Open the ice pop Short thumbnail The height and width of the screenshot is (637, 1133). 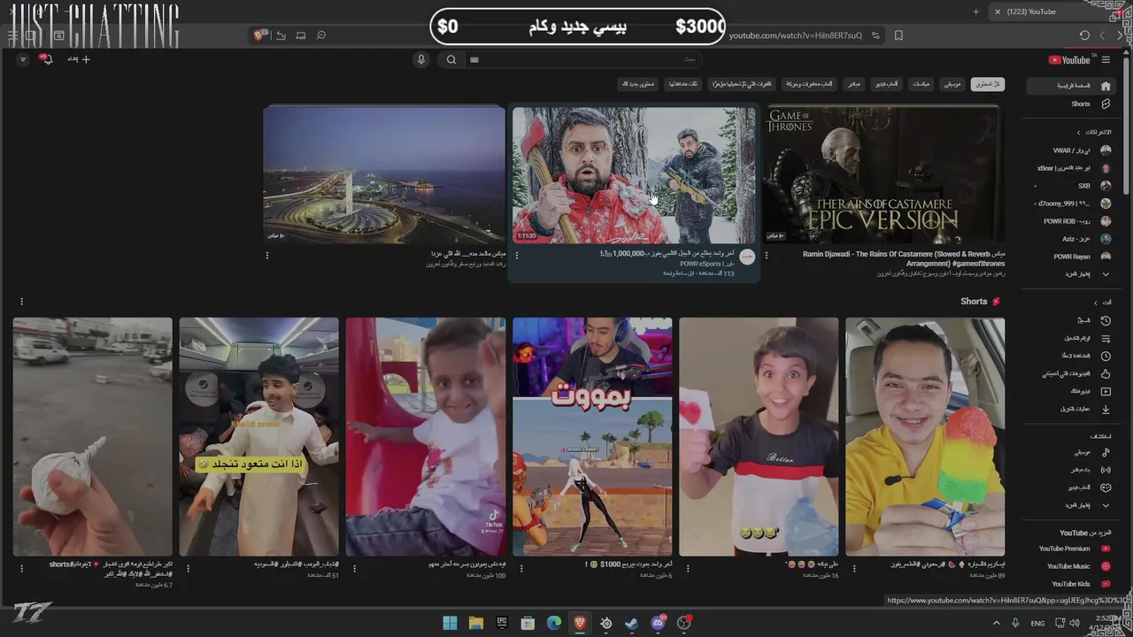[925, 436]
